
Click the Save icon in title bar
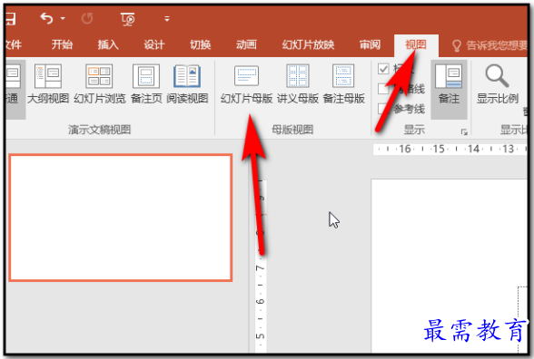[x=11, y=18]
